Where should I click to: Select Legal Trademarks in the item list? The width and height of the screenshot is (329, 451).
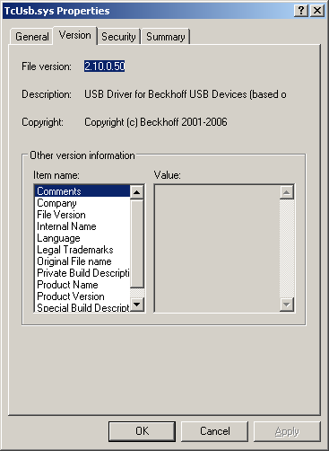point(82,250)
